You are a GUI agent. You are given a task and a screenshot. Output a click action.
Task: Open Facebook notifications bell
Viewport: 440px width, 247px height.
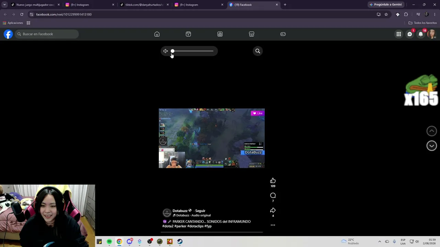pos(421,34)
